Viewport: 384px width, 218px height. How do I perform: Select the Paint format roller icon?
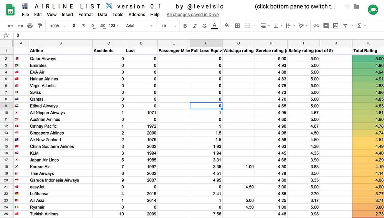pos(40,26)
